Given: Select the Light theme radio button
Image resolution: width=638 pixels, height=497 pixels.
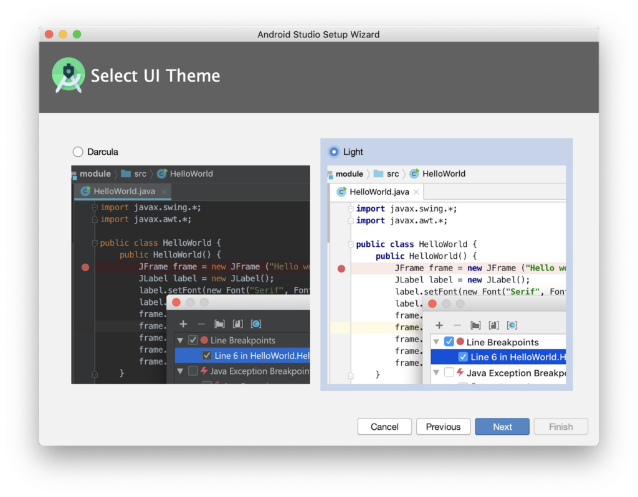Looking at the screenshot, I should pyautogui.click(x=334, y=152).
